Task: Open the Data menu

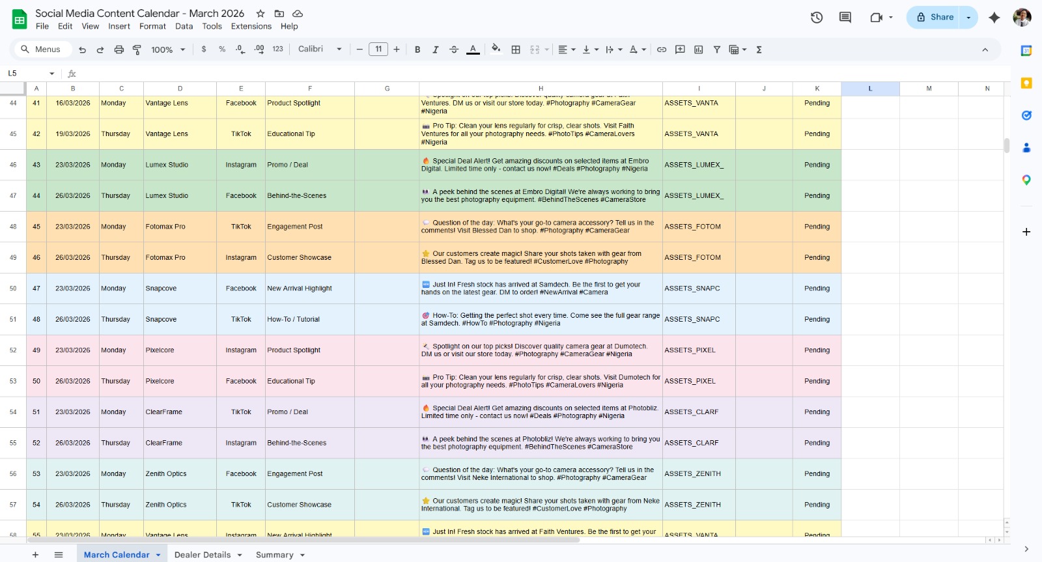Action: click(184, 27)
